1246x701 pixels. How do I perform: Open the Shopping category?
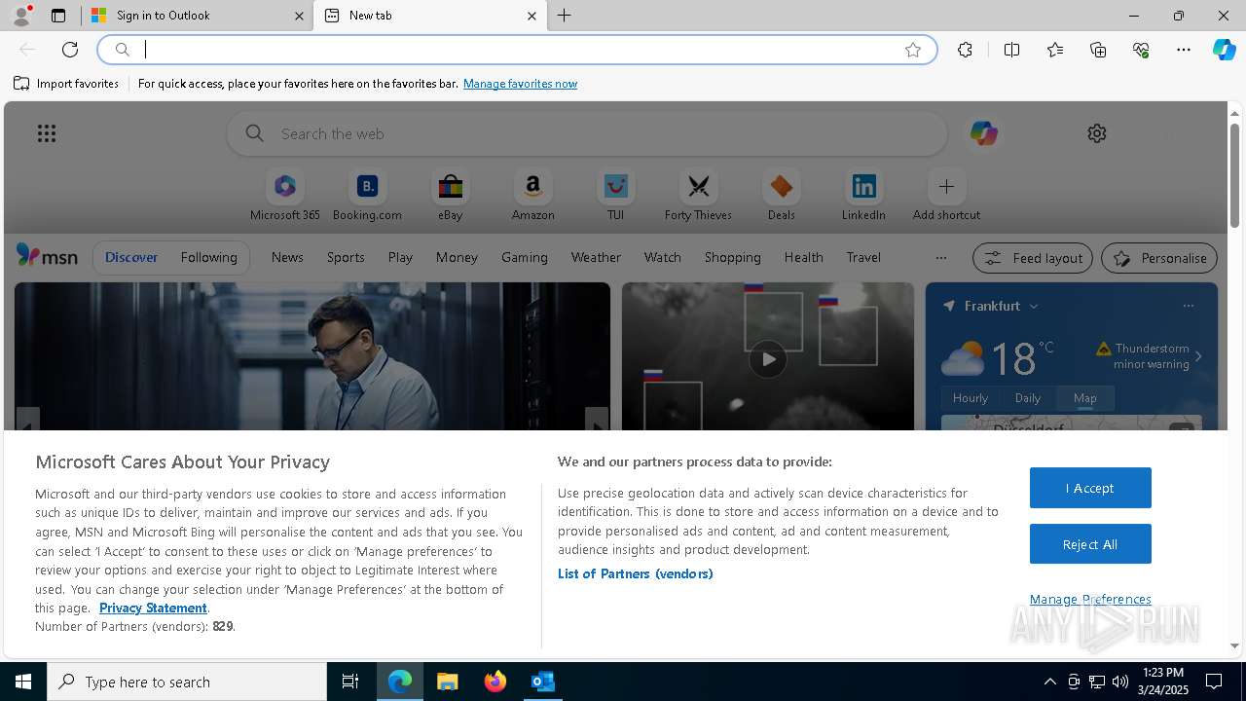pyautogui.click(x=732, y=257)
